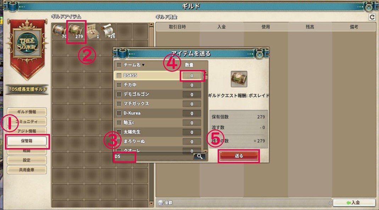Open the ギルド情報 tab in sidebar

27,112
